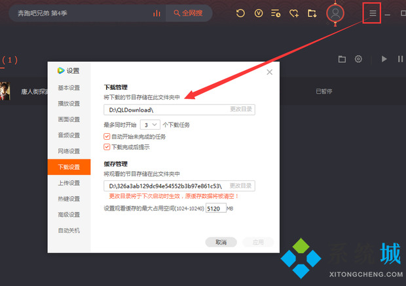Viewport: 406px width, 286px height.
Task: Click the Tencent Video logo in dialog header
Action: coord(61,70)
